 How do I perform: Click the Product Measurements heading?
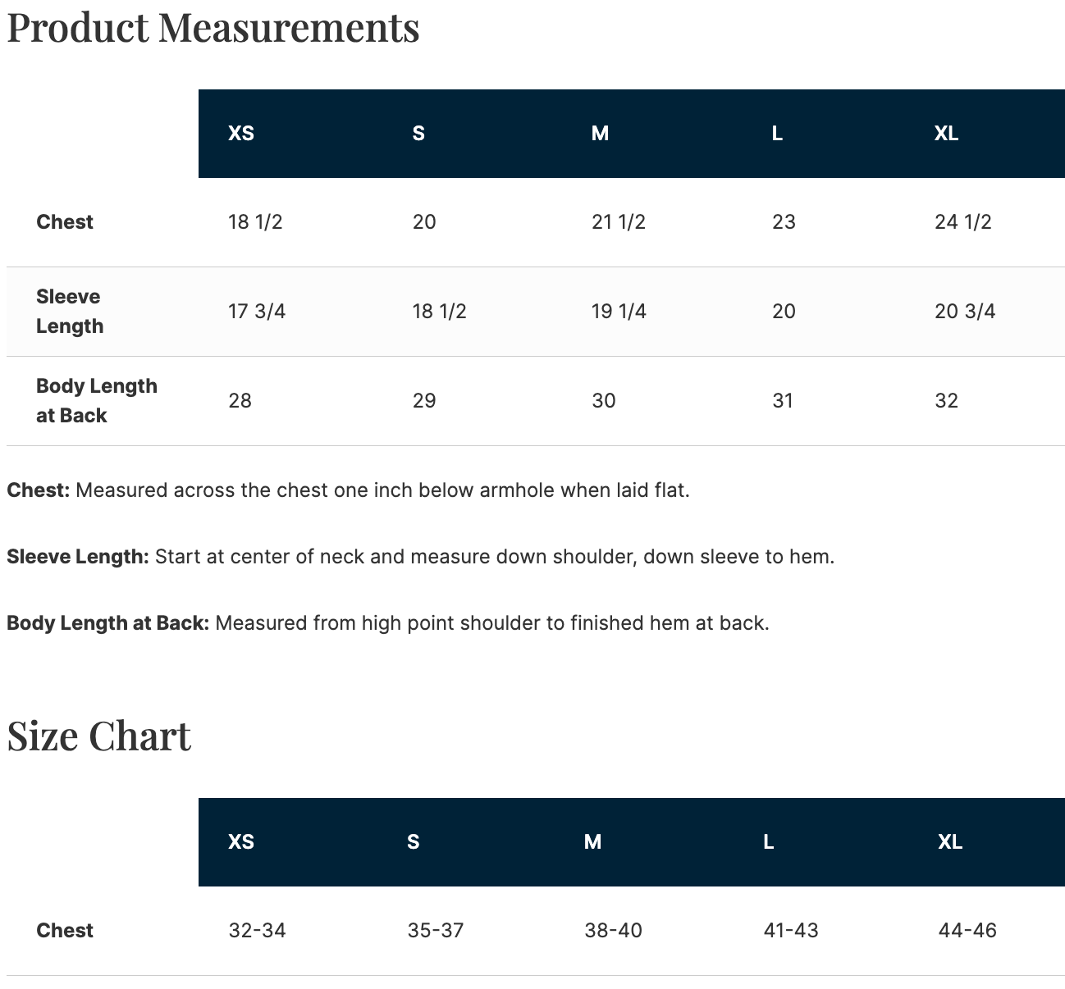(213, 26)
